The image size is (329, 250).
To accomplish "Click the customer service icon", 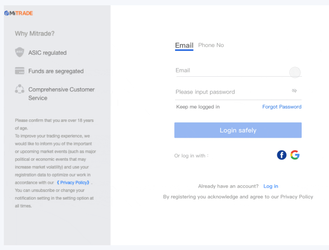I will (20, 89).
